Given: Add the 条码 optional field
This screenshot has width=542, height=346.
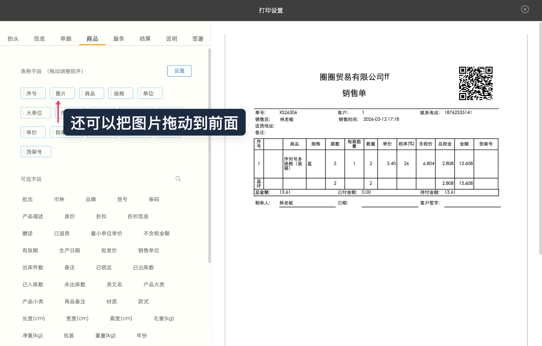Looking at the screenshot, I should 154,199.
